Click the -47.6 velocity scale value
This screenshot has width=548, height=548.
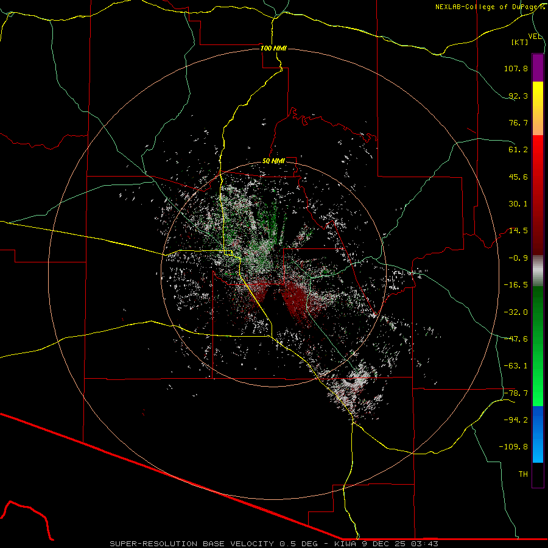[x=516, y=339]
